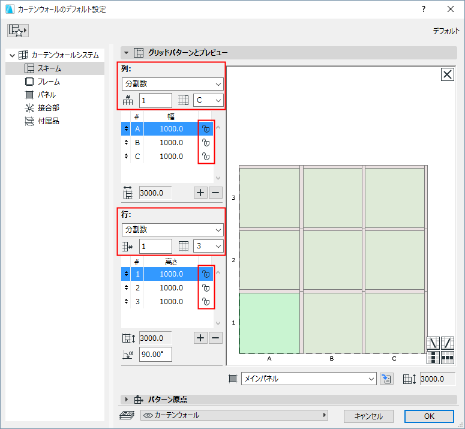Click the OK button
Viewport: 465px width, 429px height.
tap(429, 416)
